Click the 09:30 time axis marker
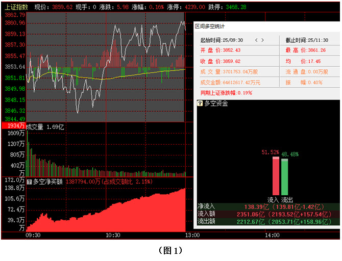 (33, 235)
